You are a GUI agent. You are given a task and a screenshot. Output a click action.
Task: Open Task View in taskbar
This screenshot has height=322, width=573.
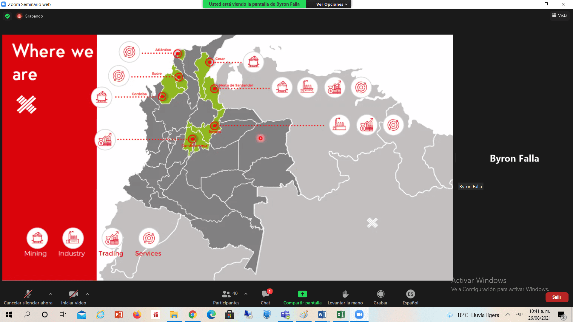pyautogui.click(x=63, y=315)
